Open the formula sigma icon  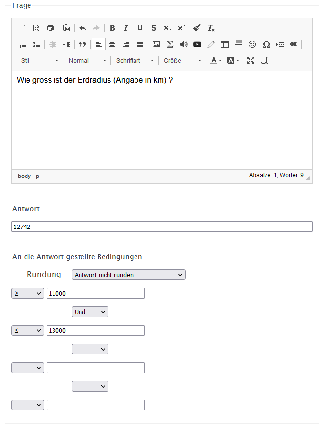coord(170,44)
